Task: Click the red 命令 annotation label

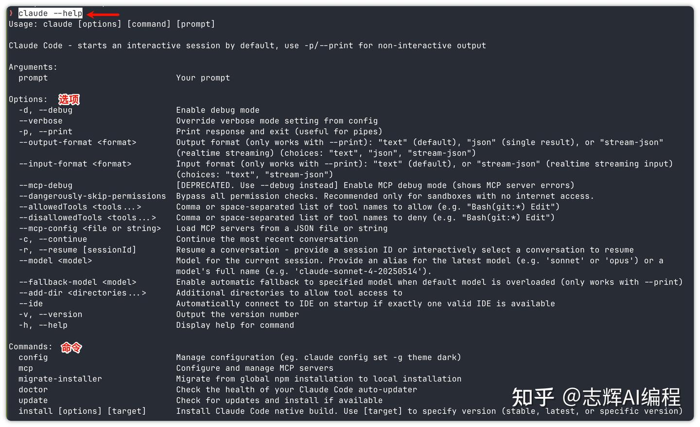Action: click(71, 347)
